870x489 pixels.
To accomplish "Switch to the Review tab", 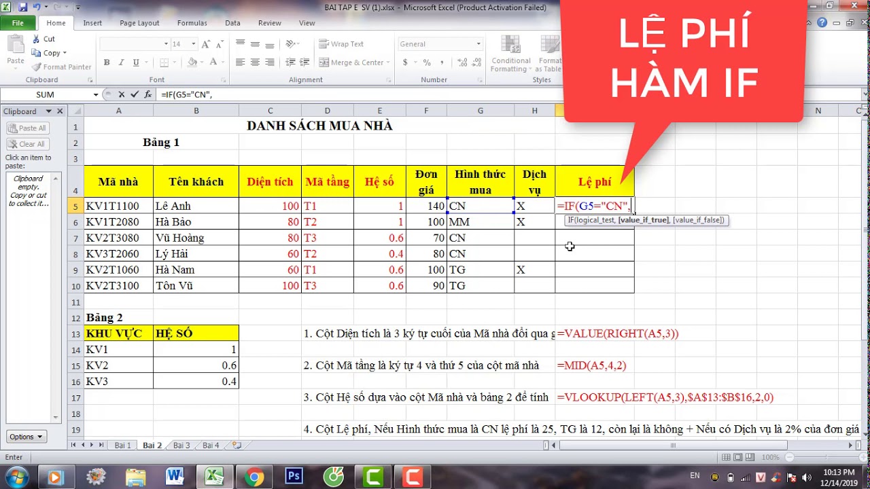I will coord(269,23).
